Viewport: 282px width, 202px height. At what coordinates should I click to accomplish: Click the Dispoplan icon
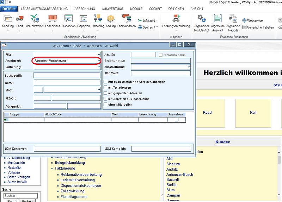[x=84, y=19]
